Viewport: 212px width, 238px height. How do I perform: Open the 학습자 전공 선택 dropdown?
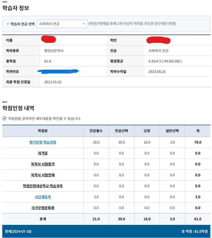tap(62, 24)
